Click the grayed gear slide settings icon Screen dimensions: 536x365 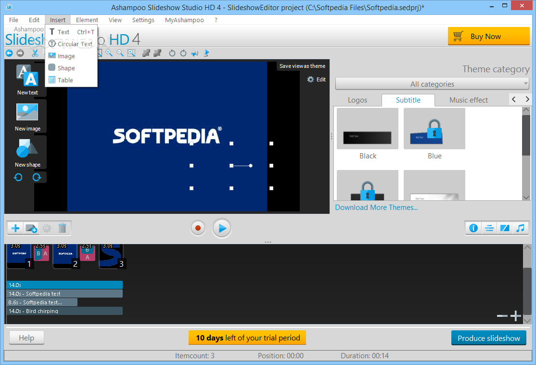click(x=47, y=228)
